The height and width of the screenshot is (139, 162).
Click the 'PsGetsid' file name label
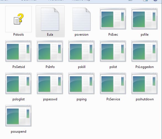tap(19, 67)
